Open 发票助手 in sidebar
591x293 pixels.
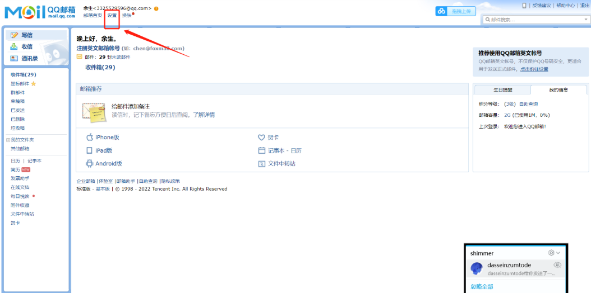tap(20, 178)
